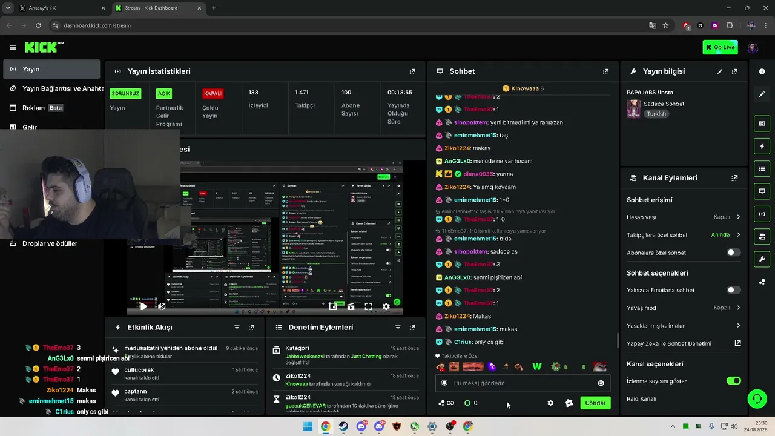Toggle the stream preview widget icon in right sidebar
The image size is (775, 436).
(x=762, y=124)
